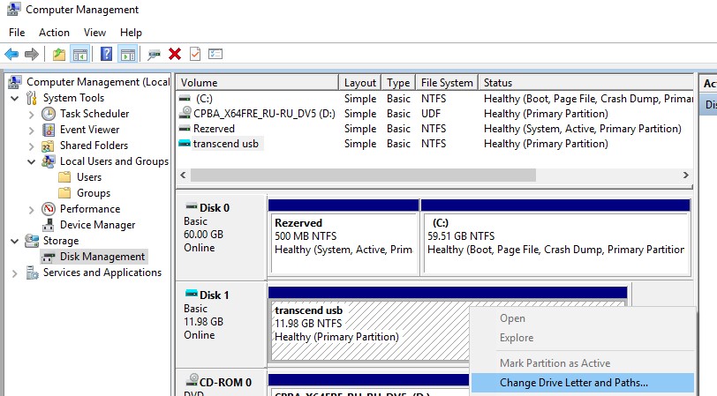Click the File System column header
717x396 pixels.
click(446, 83)
